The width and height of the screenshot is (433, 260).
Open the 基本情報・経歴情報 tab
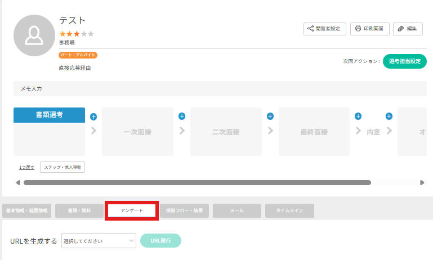(27, 210)
